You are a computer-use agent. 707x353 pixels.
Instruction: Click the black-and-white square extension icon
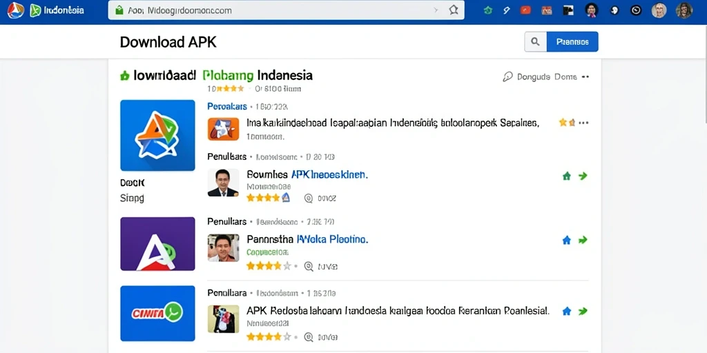569,10
